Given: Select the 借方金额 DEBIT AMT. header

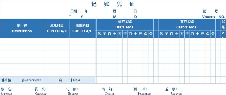Looking at the screenshot, I should [125, 25].
